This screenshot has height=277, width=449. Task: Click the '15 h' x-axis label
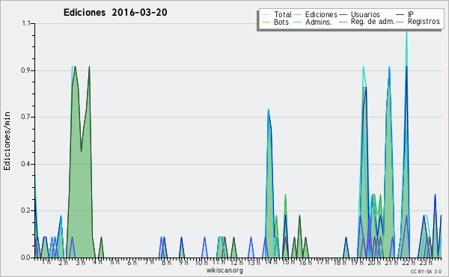(288, 262)
